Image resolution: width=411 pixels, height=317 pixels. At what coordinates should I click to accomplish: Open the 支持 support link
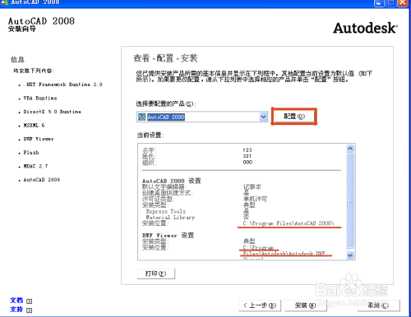tap(16, 310)
